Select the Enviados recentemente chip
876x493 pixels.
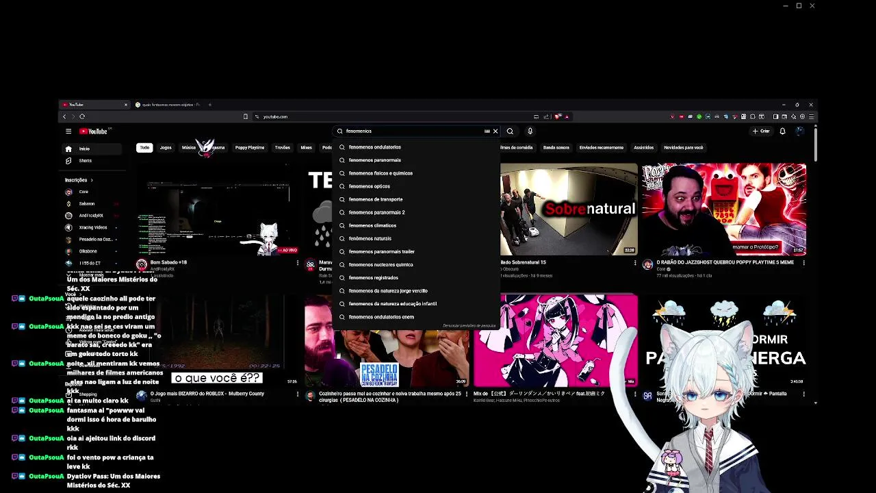pyautogui.click(x=602, y=147)
